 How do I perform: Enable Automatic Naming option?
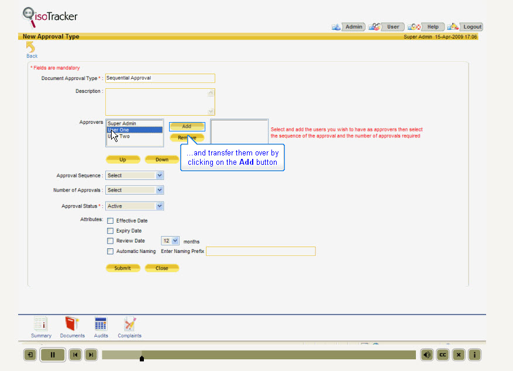(110, 251)
